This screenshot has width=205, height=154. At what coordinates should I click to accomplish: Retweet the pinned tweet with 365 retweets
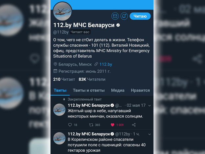point(91,125)
